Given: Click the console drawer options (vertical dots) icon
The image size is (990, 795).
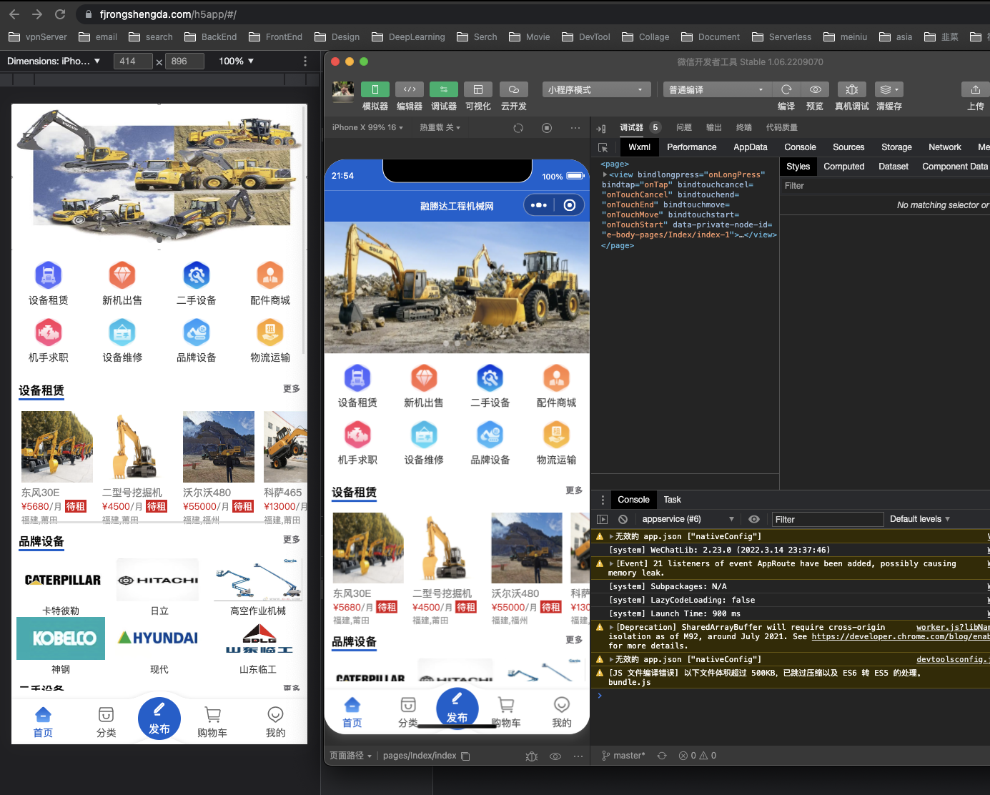Looking at the screenshot, I should coord(603,500).
